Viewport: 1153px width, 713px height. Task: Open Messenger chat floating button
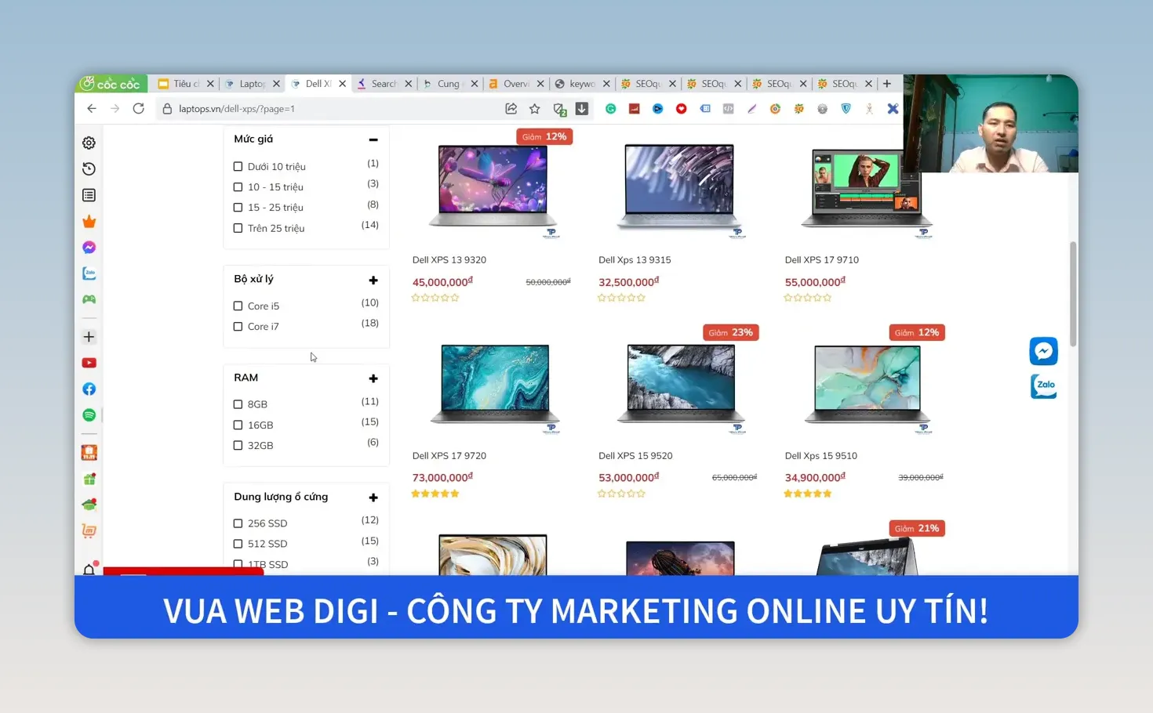1043,351
